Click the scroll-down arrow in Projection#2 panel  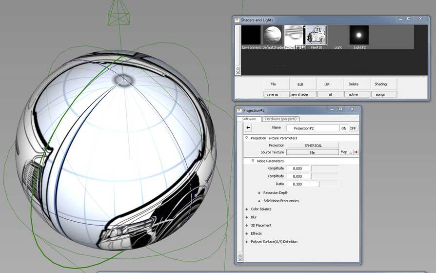click(x=239, y=258)
